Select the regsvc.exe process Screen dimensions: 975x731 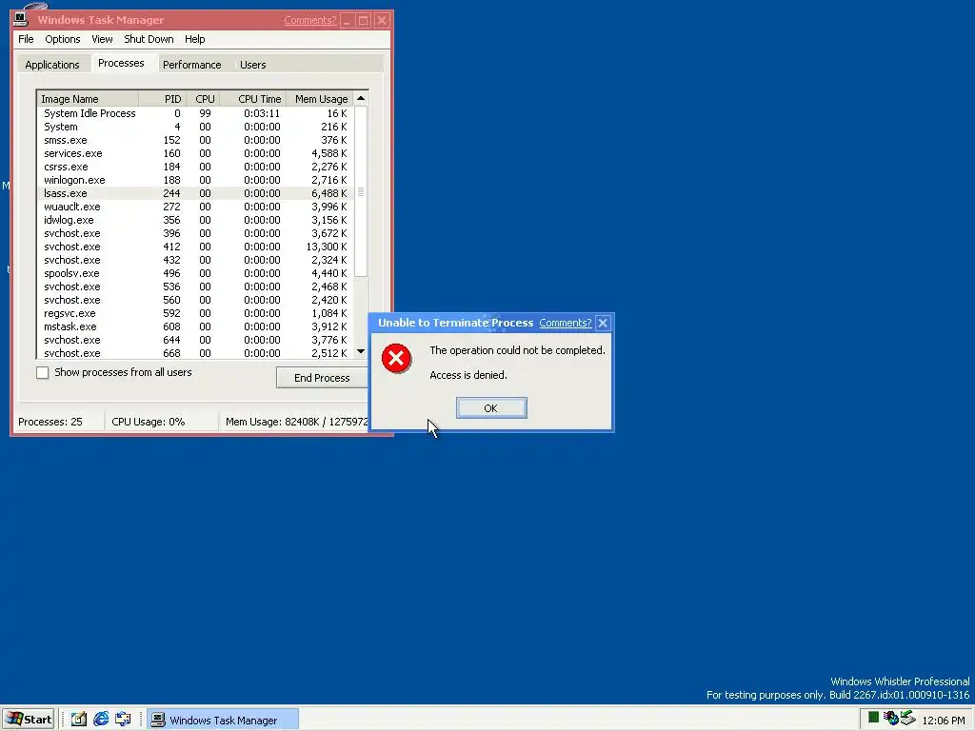(x=195, y=313)
